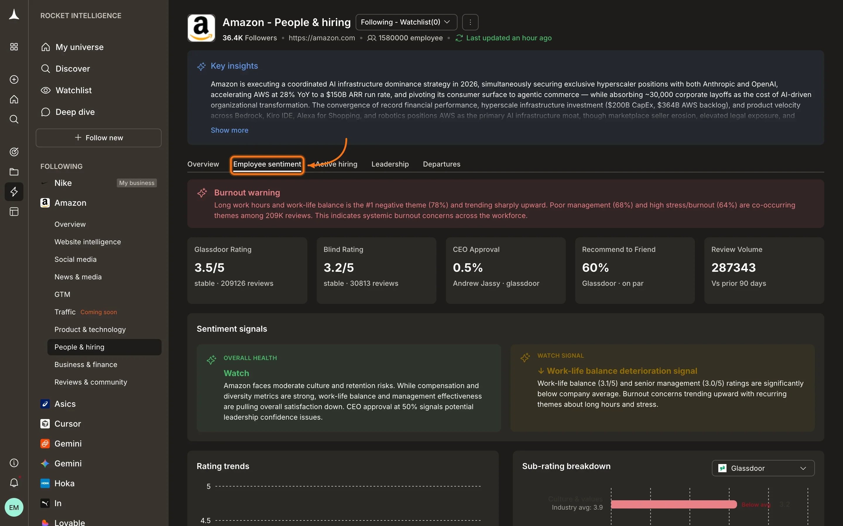
Task: Click the Burnout warning sparkle icon
Action: click(x=202, y=193)
